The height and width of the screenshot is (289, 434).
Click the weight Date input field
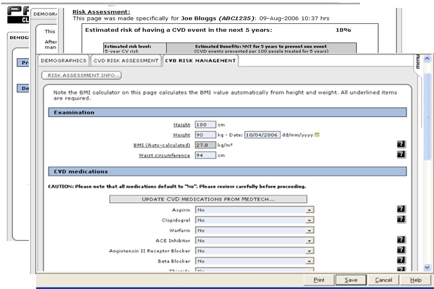[x=262, y=135]
